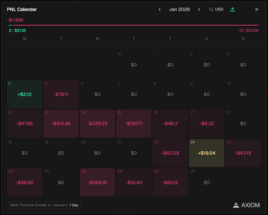The height and width of the screenshot is (215, 268).
Task: Close the PNL Calendar dialog
Action: coord(256,9)
